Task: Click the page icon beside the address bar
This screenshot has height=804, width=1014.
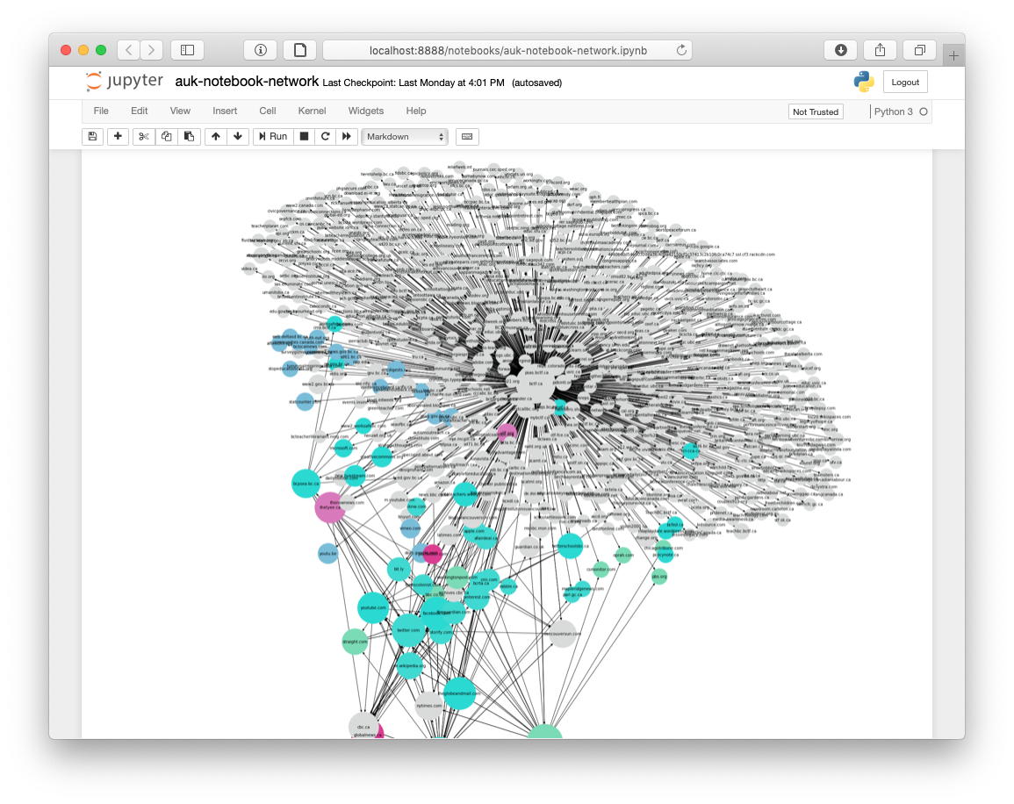Action: pyautogui.click(x=300, y=50)
